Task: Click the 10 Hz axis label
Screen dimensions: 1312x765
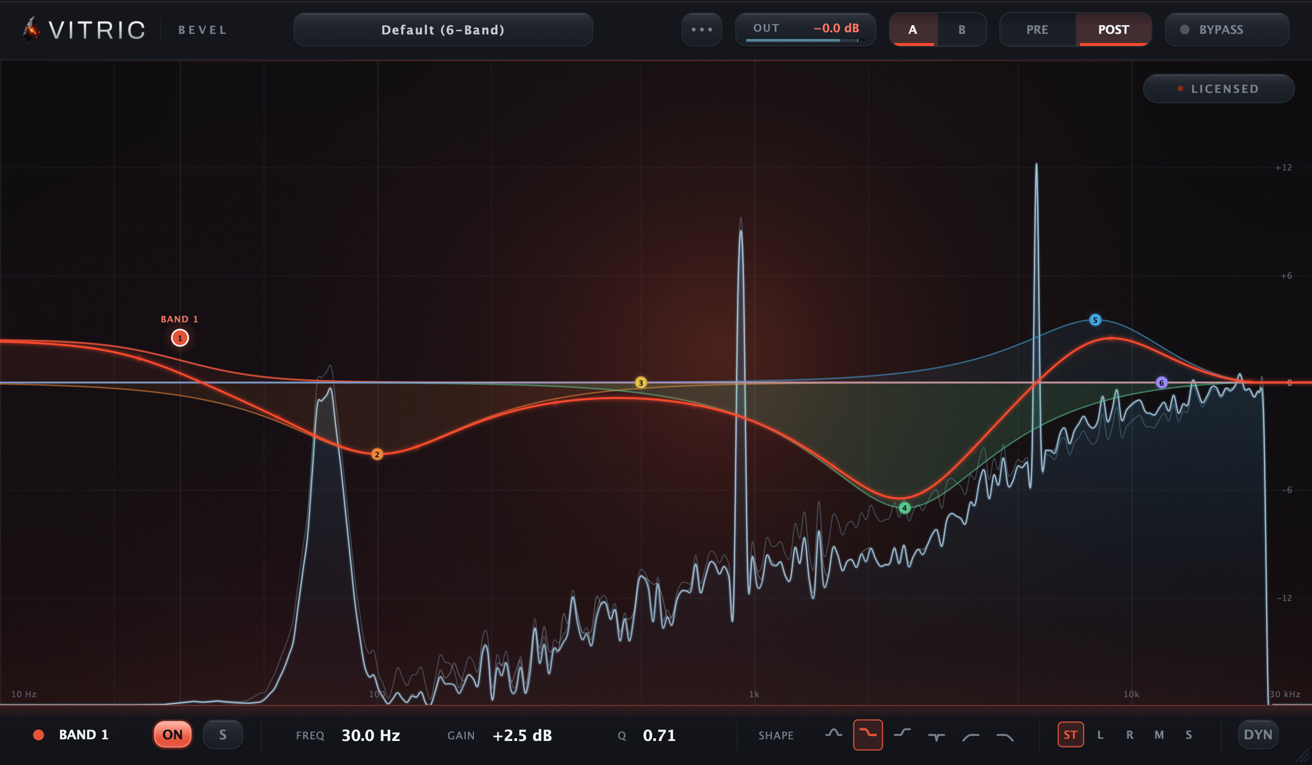Action: click(x=24, y=695)
